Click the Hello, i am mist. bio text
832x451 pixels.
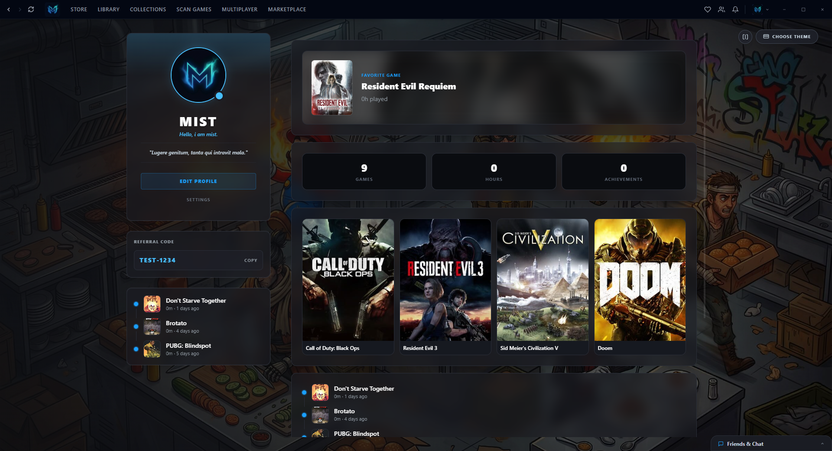pos(198,134)
